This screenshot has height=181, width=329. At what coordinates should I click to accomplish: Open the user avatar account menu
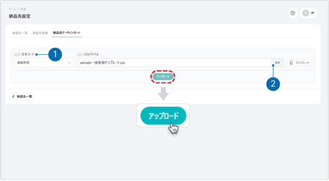click(306, 13)
